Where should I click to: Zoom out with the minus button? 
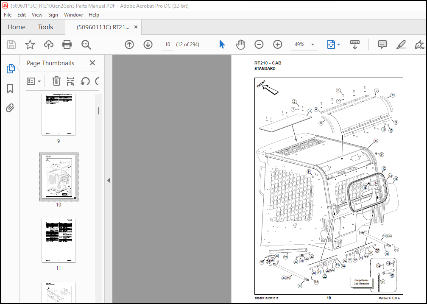(x=259, y=45)
